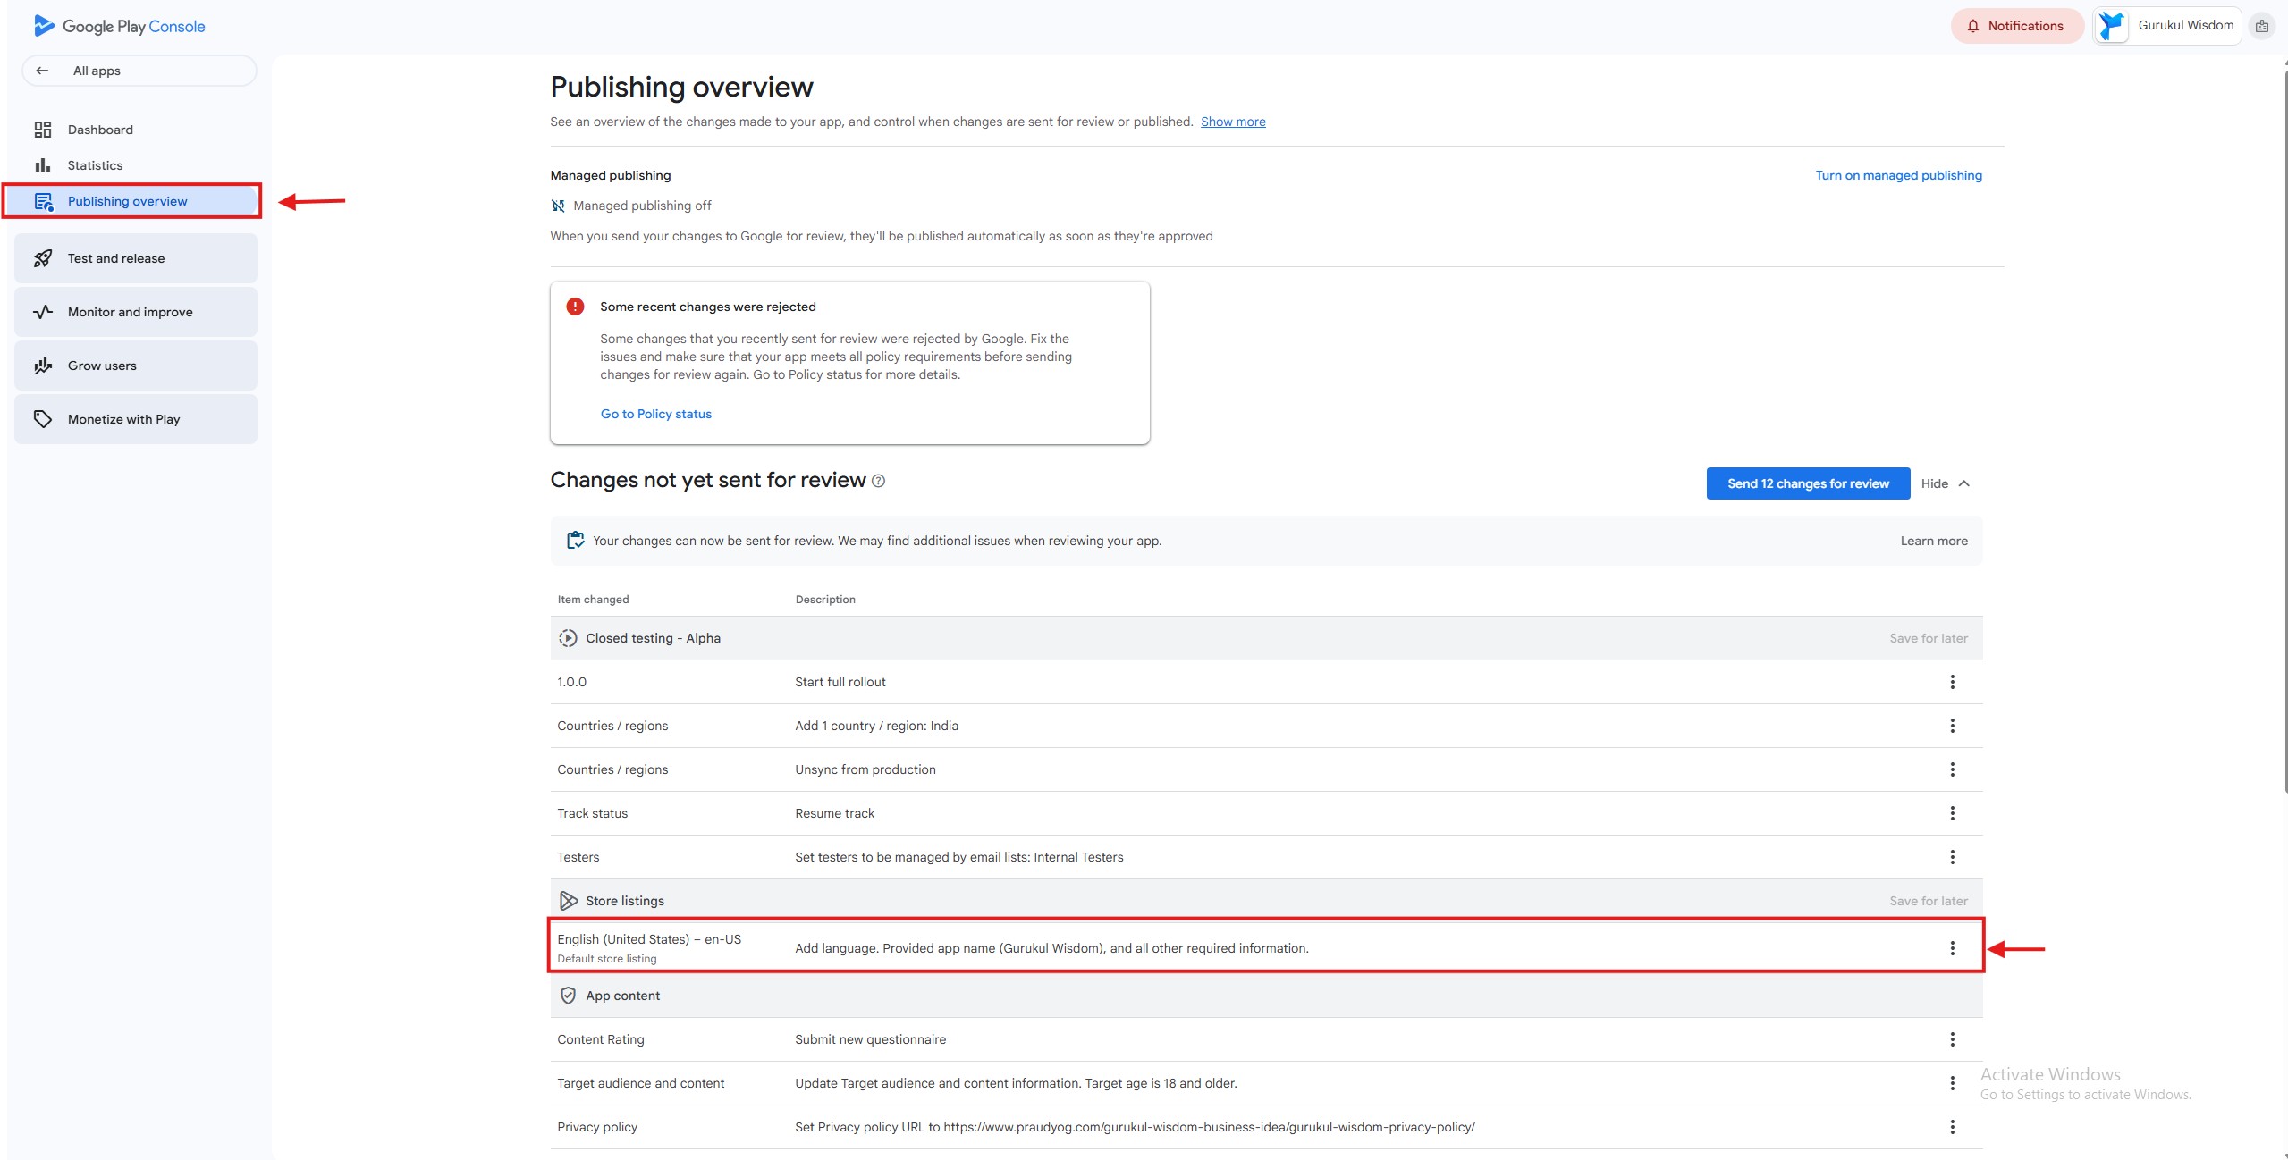Open three-dot menu for Track status row

tap(1952, 813)
